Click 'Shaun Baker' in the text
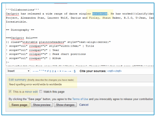Image resolution: width=156 pixels, height=118 pixels. coord(112,18)
